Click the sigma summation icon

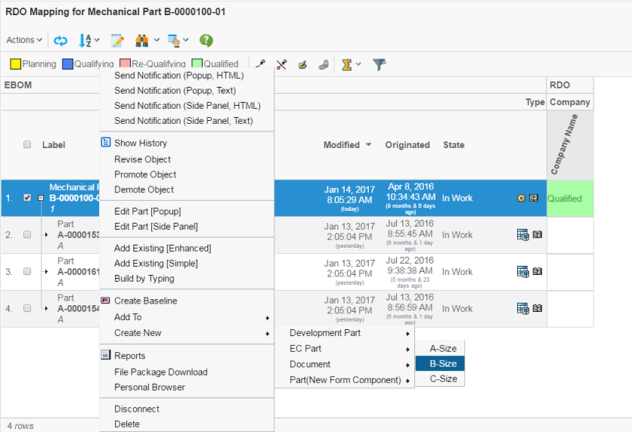click(347, 65)
